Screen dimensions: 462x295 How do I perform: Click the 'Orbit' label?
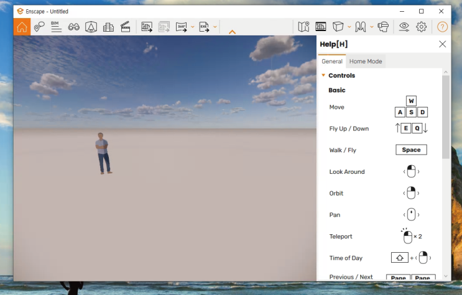tap(336, 193)
